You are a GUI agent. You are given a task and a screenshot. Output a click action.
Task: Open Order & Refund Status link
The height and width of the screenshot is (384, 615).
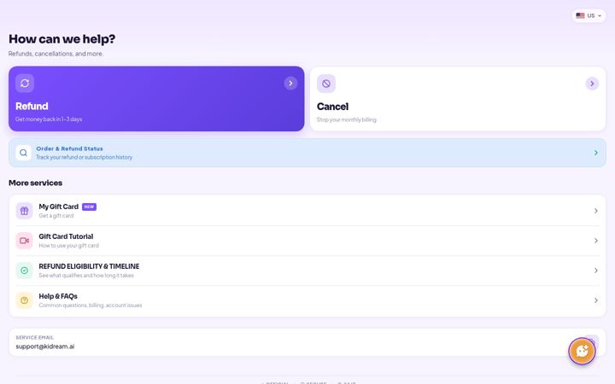coord(307,153)
